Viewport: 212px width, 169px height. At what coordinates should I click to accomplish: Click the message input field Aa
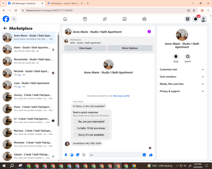point(115,155)
